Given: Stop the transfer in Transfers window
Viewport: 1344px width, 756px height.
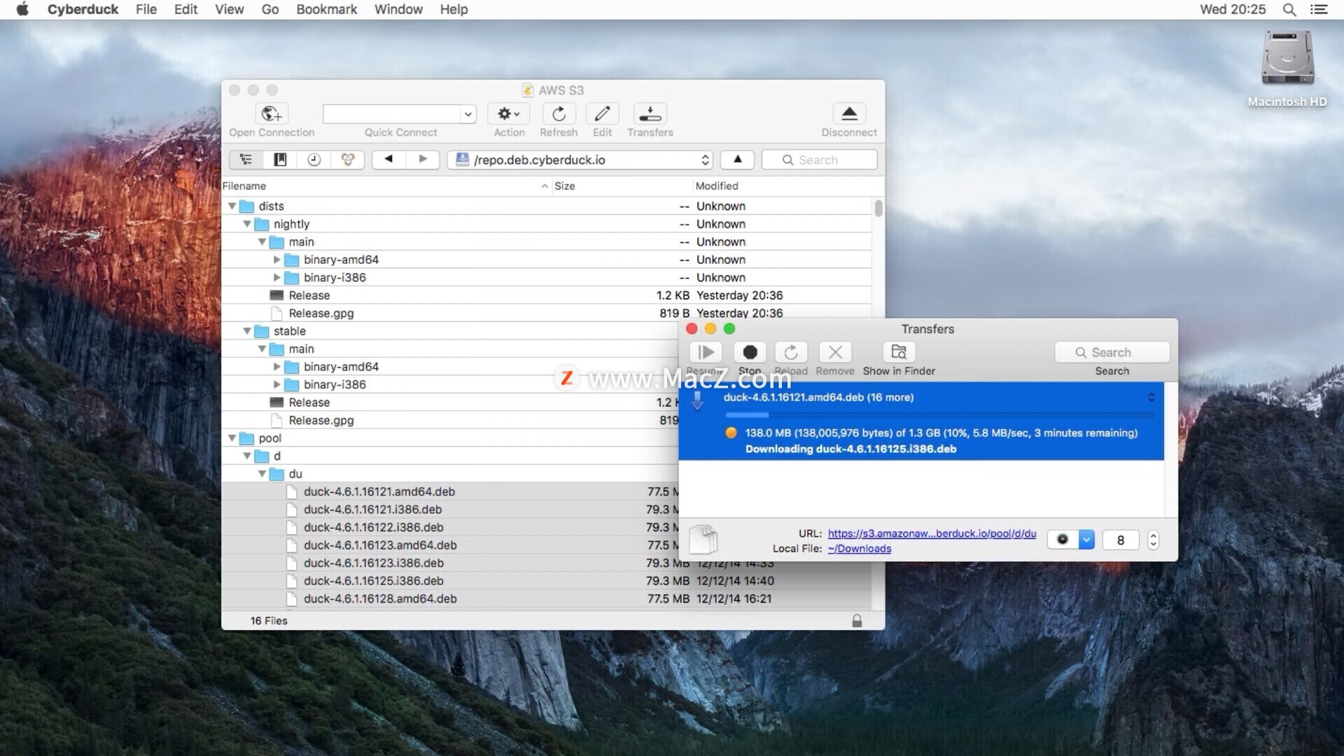Looking at the screenshot, I should [750, 352].
